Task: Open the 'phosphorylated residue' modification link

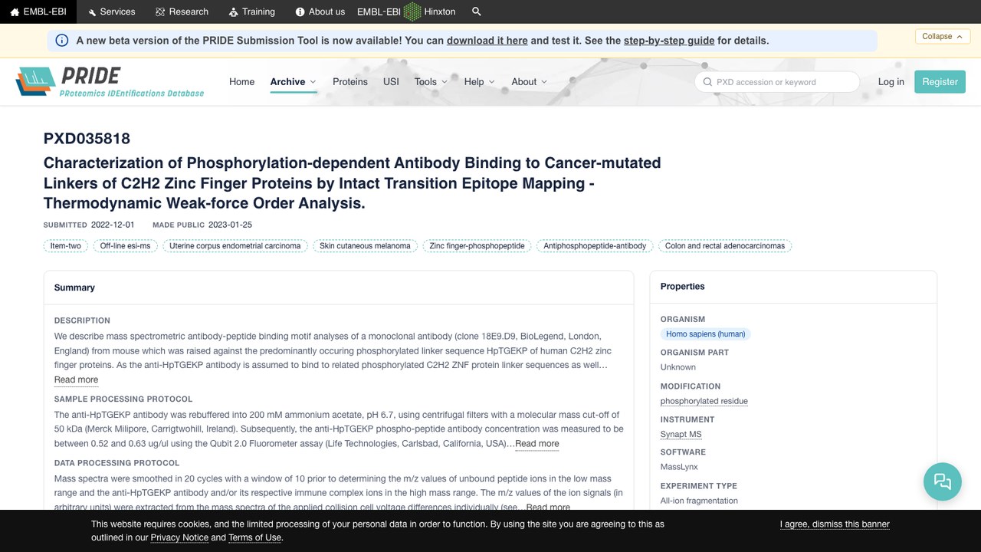Action: pyautogui.click(x=704, y=401)
